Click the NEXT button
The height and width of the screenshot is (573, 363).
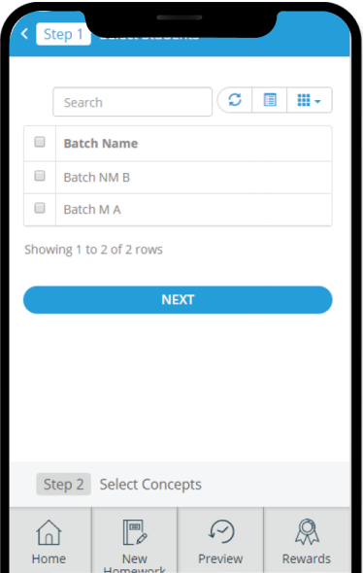[x=178, y=300]
